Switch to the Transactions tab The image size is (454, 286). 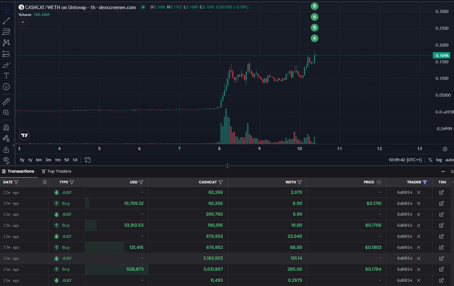tap(18, 171)
